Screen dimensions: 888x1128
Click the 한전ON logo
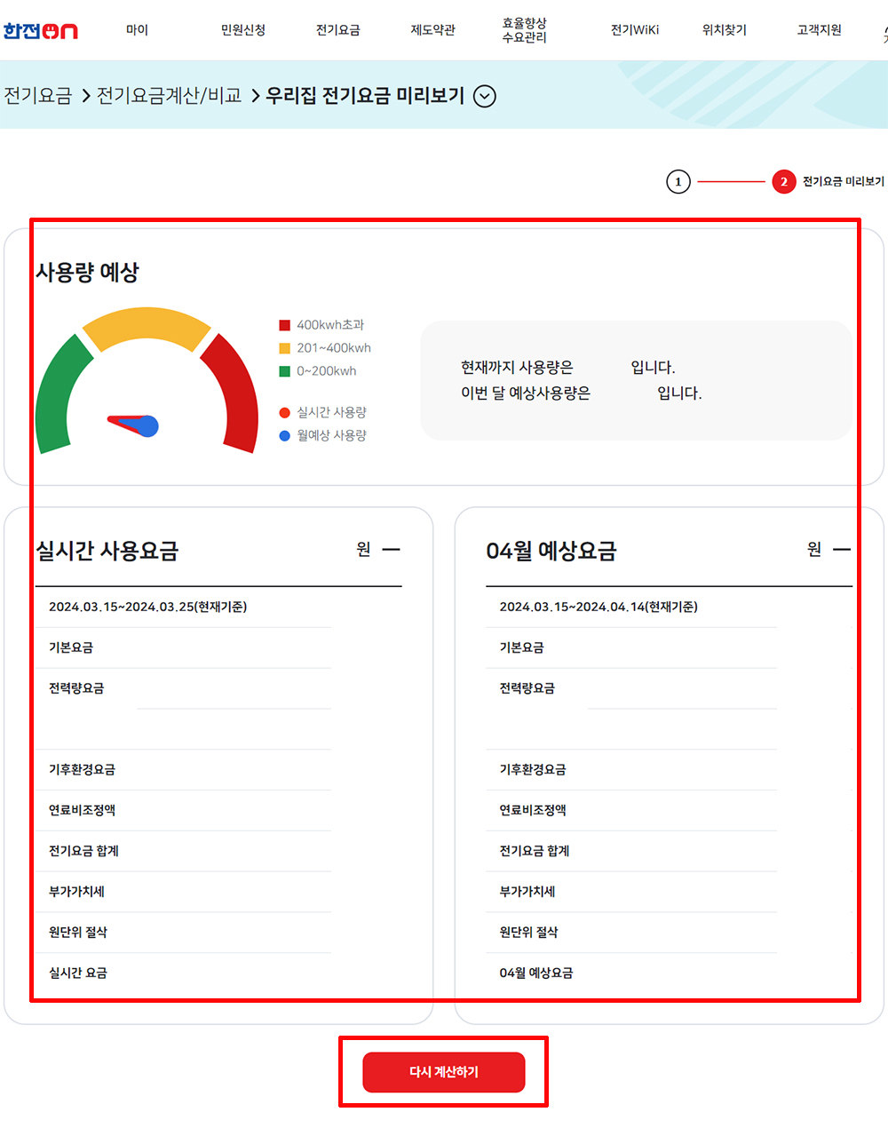[x=40, y=30]
